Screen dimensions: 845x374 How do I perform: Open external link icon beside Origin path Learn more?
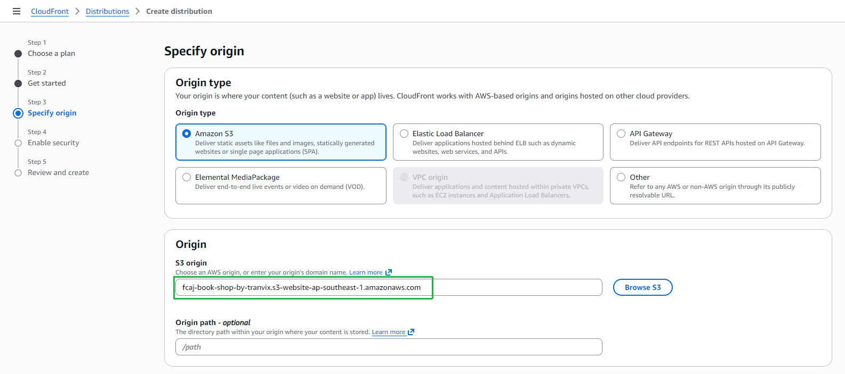click(x=411, y=332)
